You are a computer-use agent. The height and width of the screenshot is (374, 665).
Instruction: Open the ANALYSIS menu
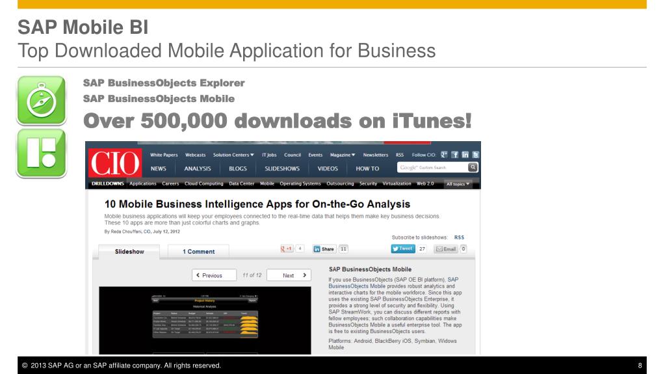pos(197,168)
